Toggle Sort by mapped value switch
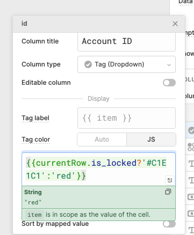 (x=169, y=224)
